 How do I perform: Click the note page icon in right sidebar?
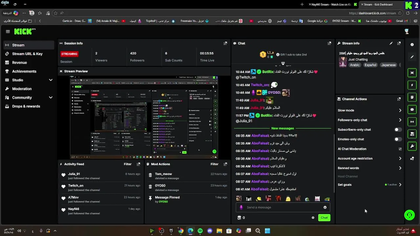(x=412, y=97)
